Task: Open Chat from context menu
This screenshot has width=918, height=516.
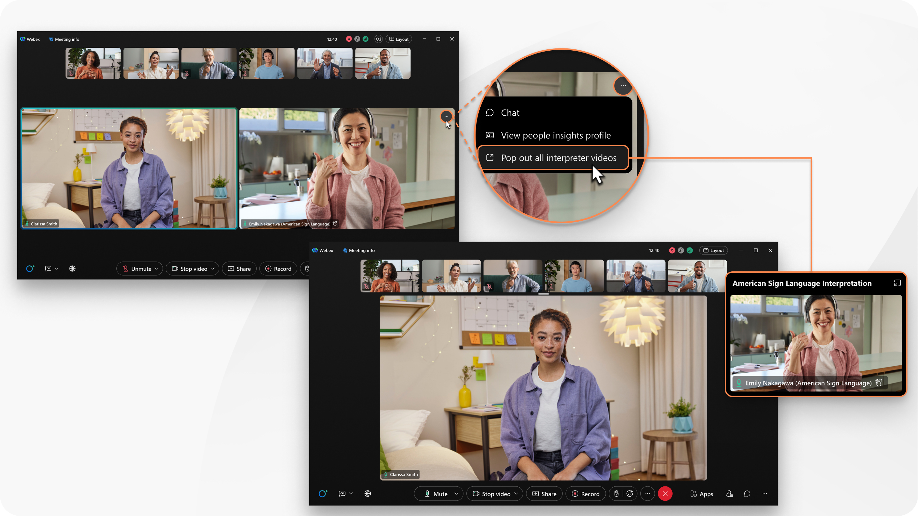Action: pos(509,112)
